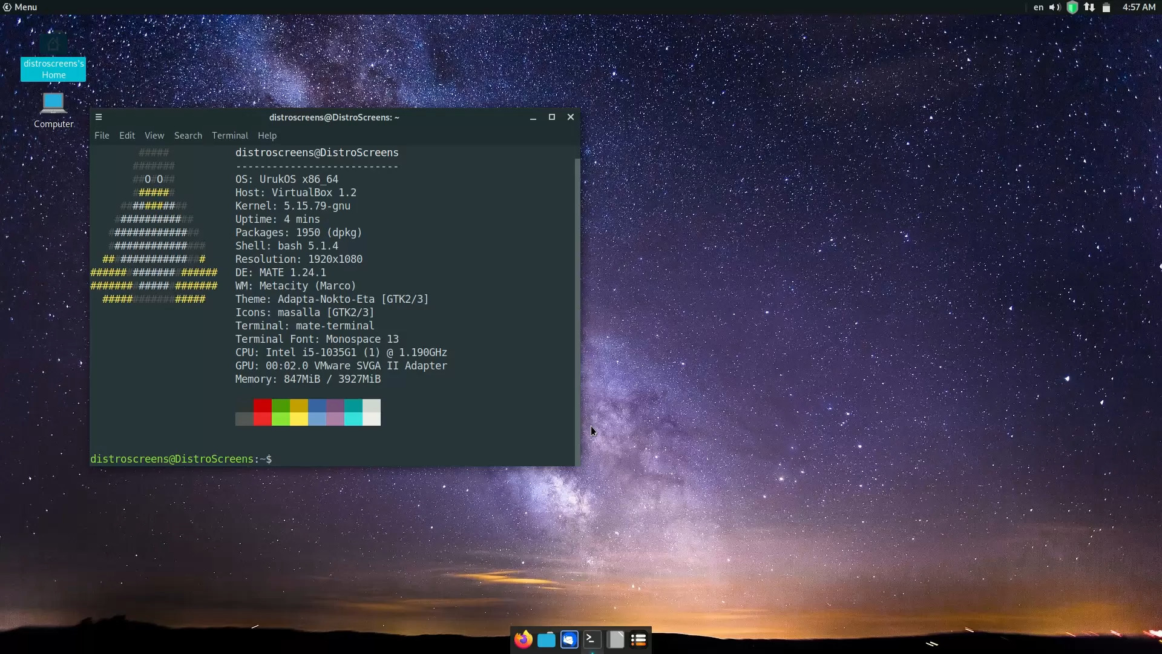Open the Help menu in terminal
The image size is (1162, 654).
[267, 136]
